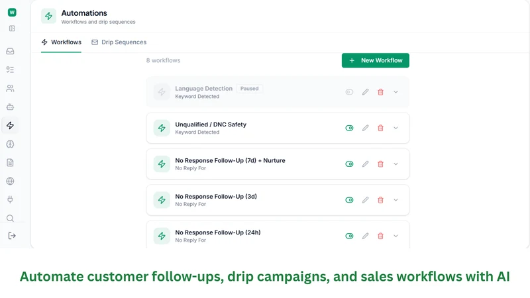This screenshot has height=298, width=530.
Task: Click the green W workspace logo
Action: point(12,13)
